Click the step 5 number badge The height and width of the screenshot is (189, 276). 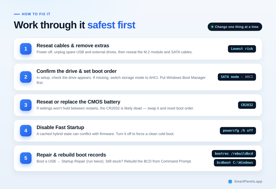[x=26, y=158]
